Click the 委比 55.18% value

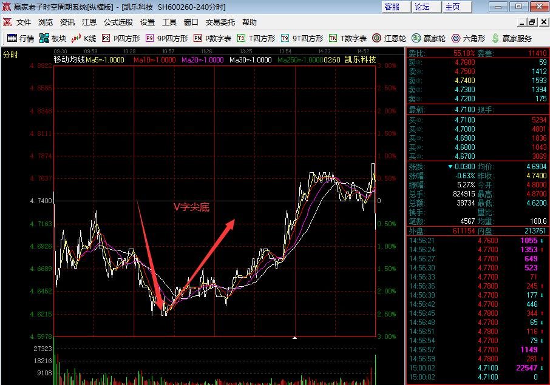(464, 53)
